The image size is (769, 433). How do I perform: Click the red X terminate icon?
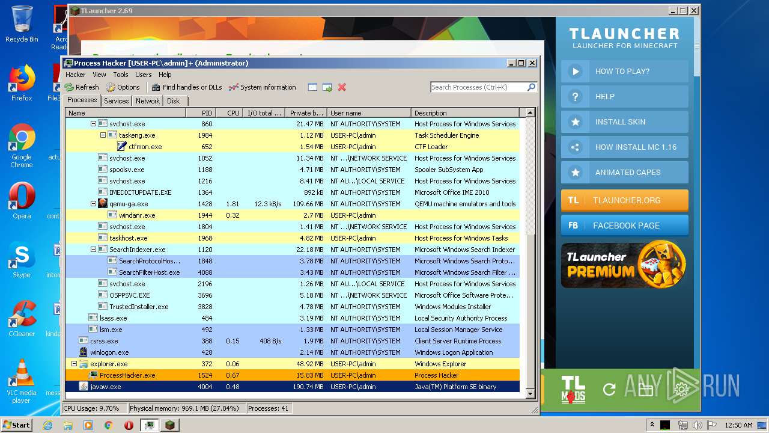point(342,87)
